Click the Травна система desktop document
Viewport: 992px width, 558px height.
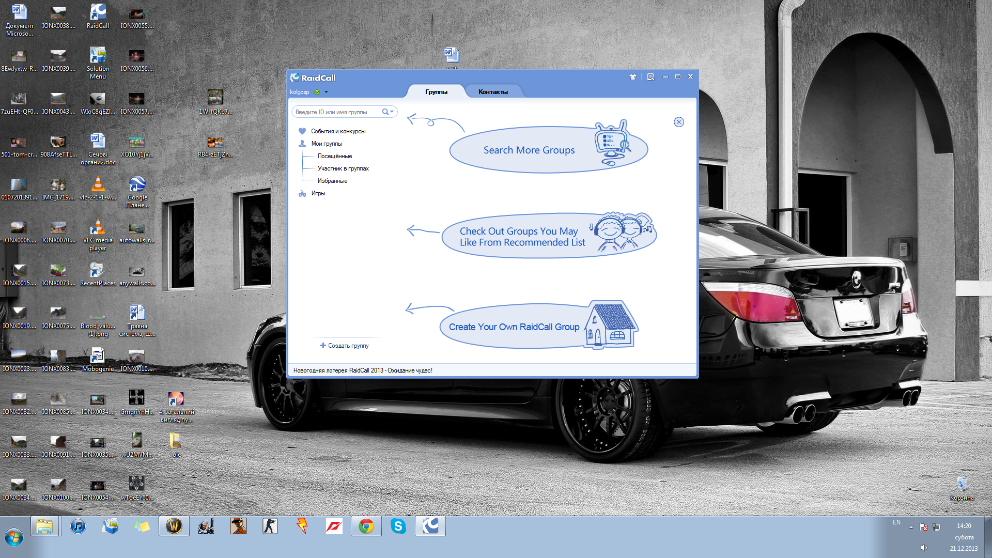[137, 321]
